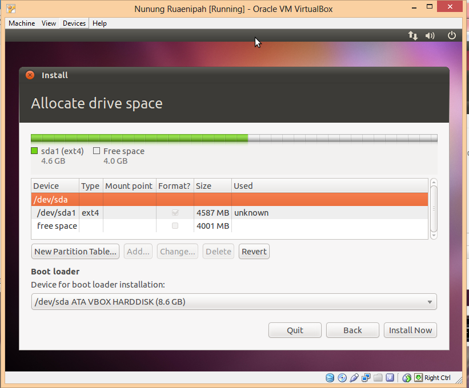The width and height of the screenshot is (469, 388).
Task: Click green sda1 (ext4) legend swatch
Action: [x=34, y=151]
